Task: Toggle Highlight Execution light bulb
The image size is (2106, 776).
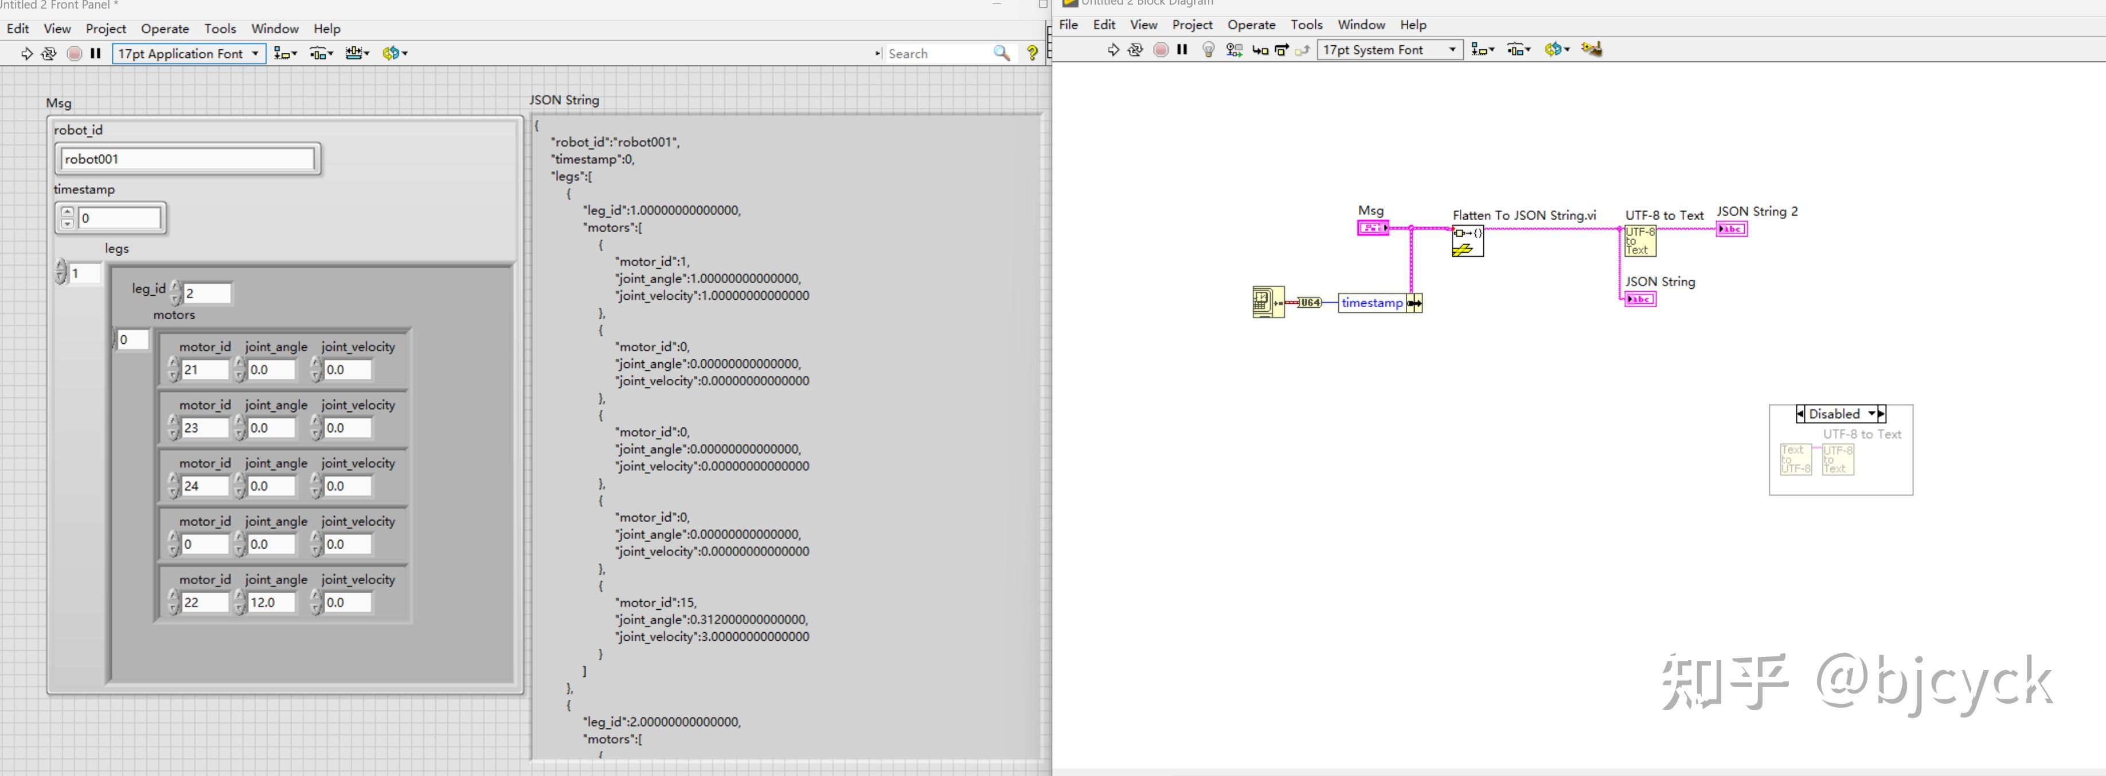Action: click(x=1208, y=50)
